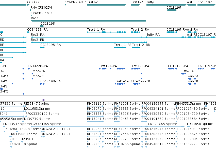Image resolution: width=216 pixels, height=148 pixels.
Task: Select the FGM321B05.5prime EST label
Action: click(x=46, y=124)
